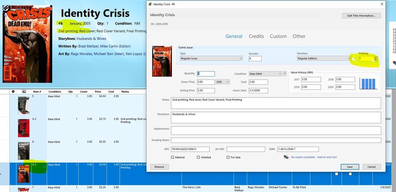Image resolution: width=396 pixels, height=192 pixels.
Task: Click the condition help question mark button
Action: 285,74
